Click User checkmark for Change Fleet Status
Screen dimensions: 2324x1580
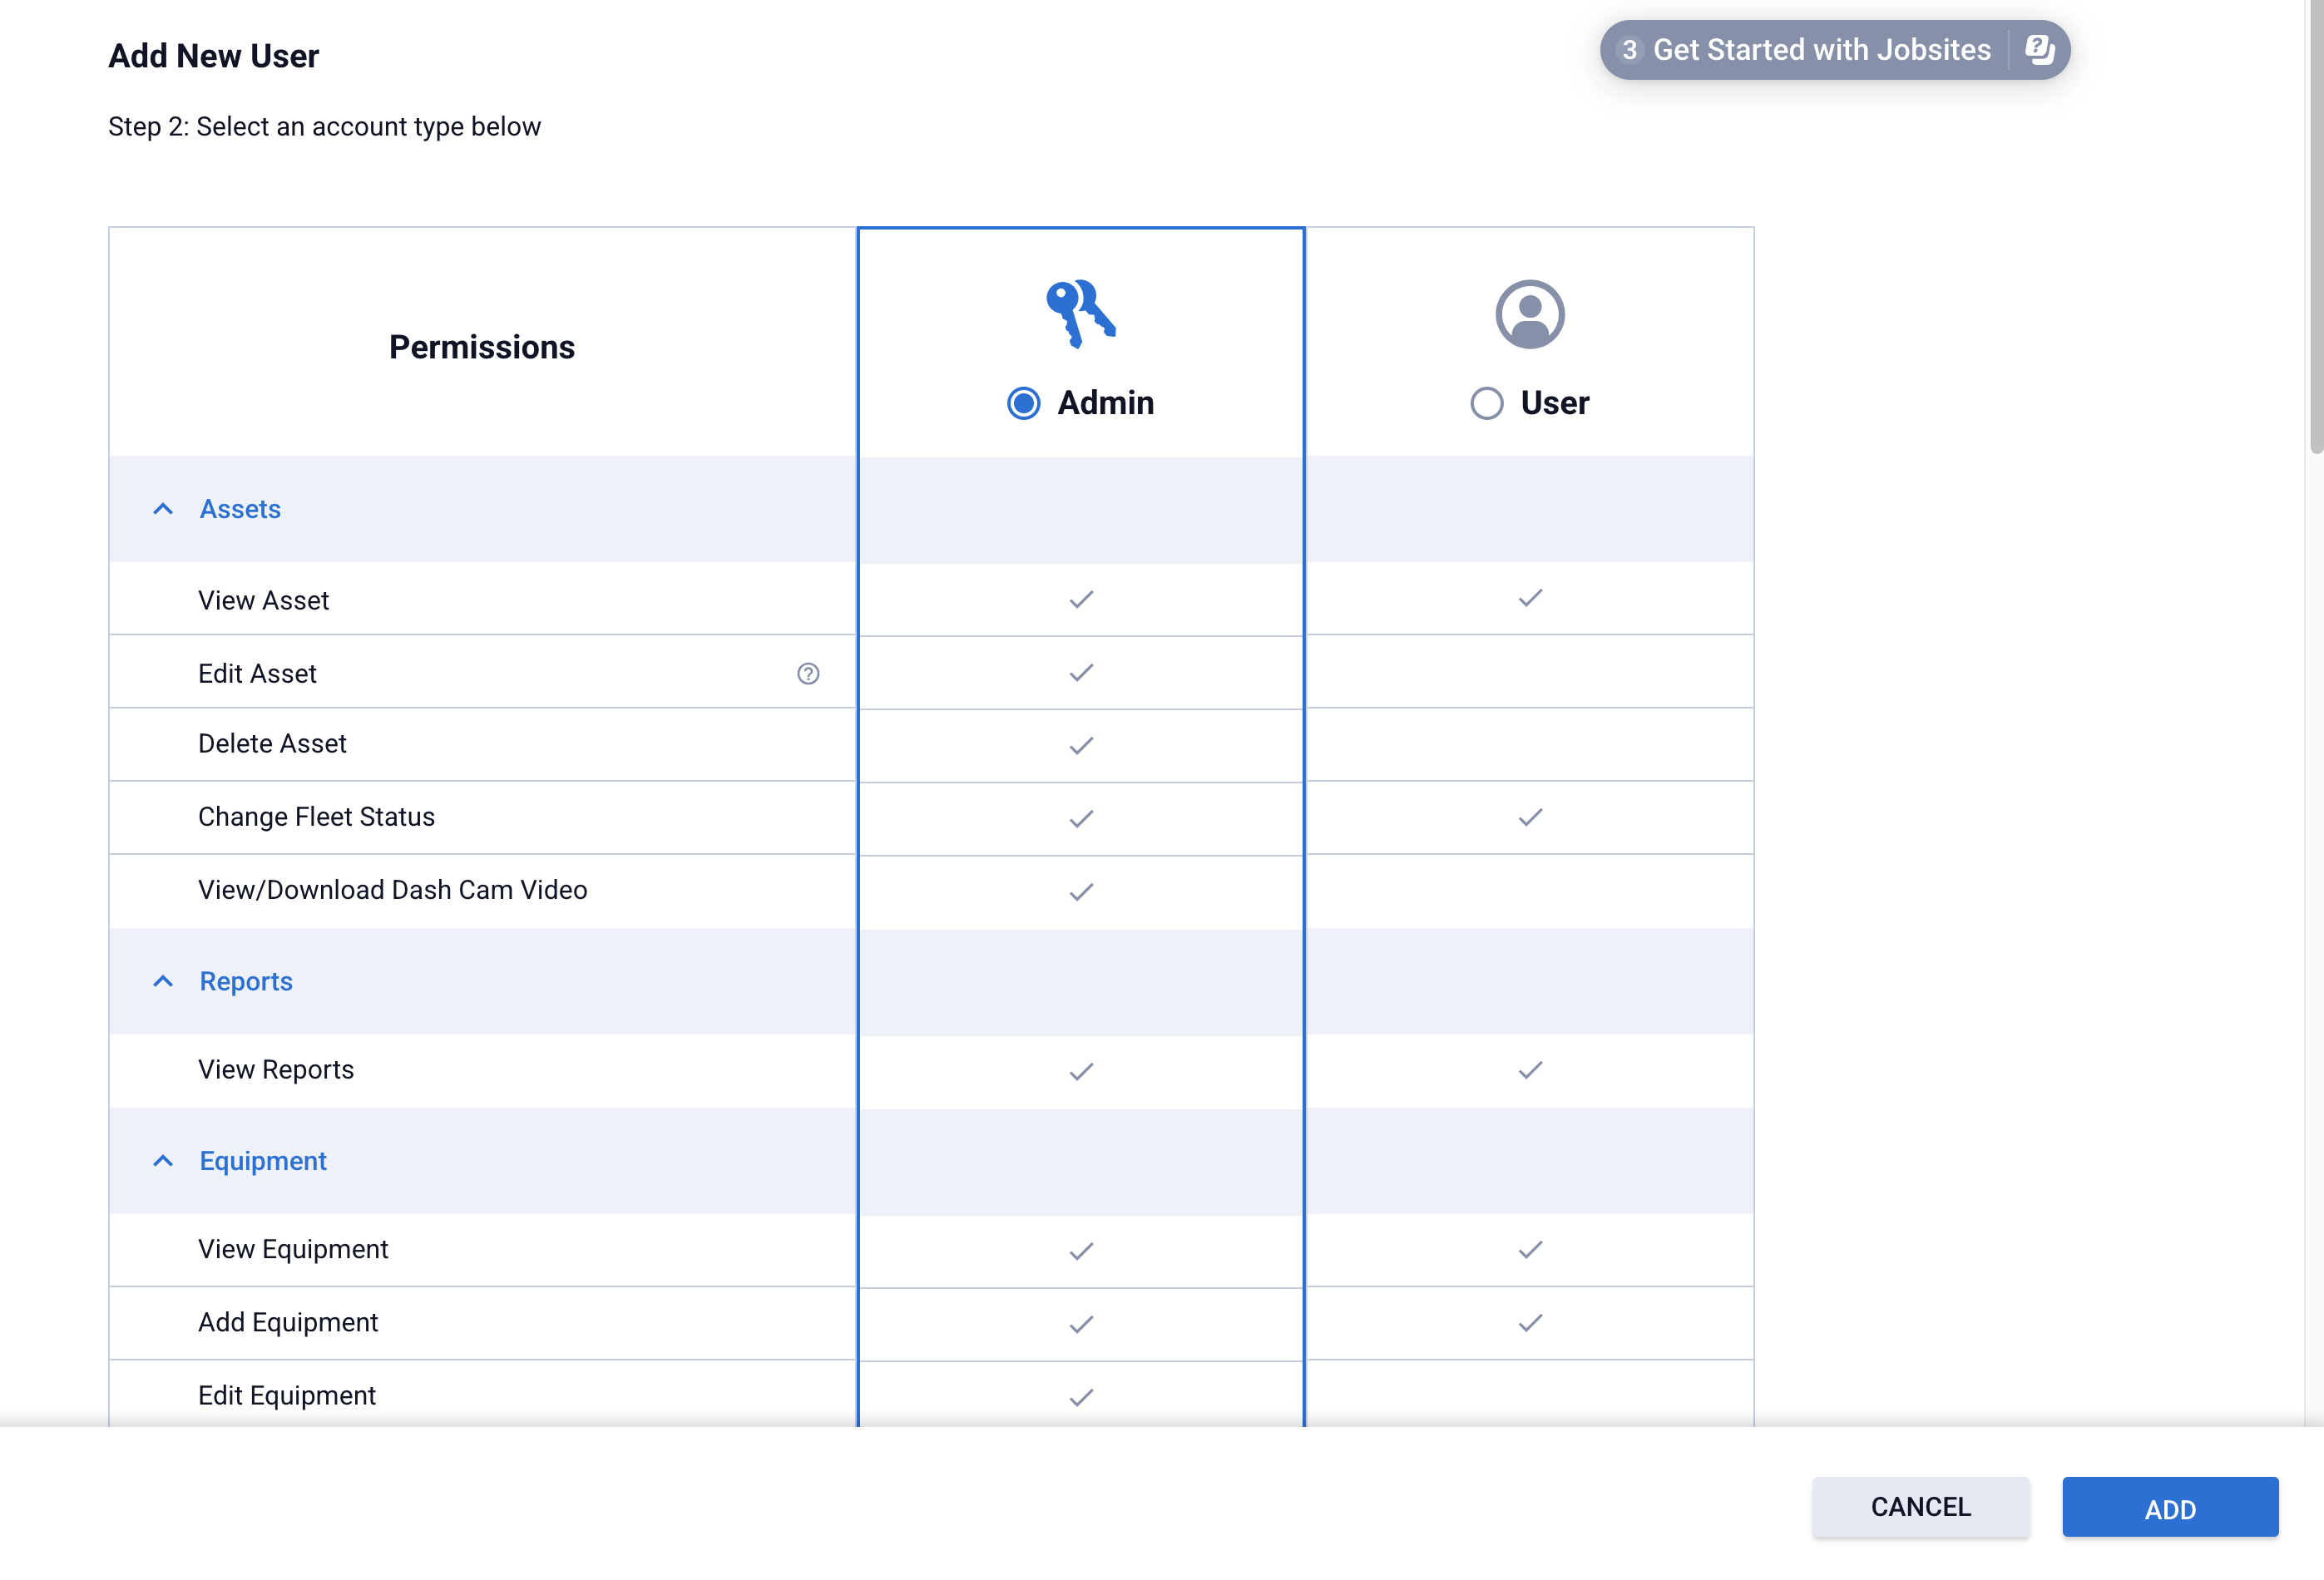(1529, 817)
